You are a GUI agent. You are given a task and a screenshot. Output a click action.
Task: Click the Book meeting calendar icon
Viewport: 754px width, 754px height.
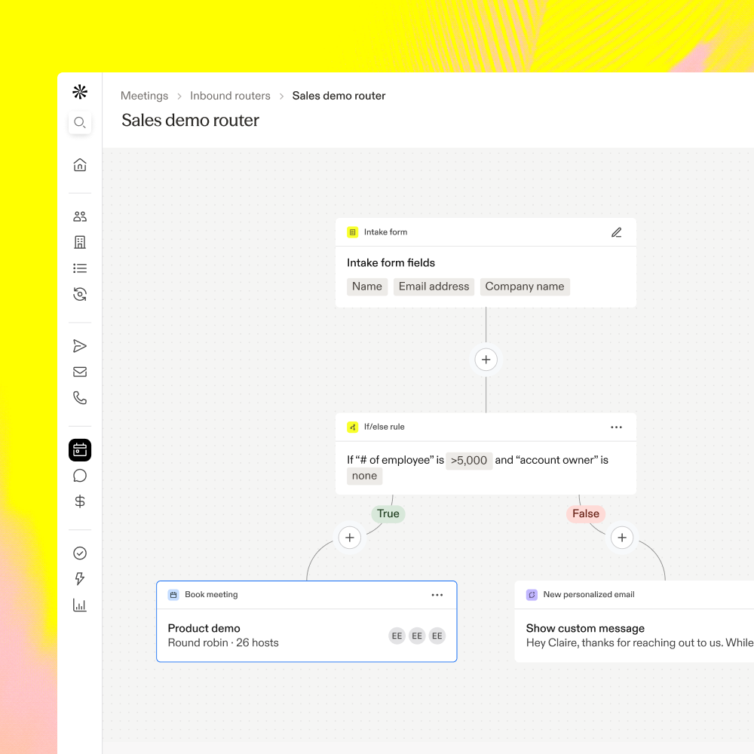pyautogui.click(x=173, y=595)
